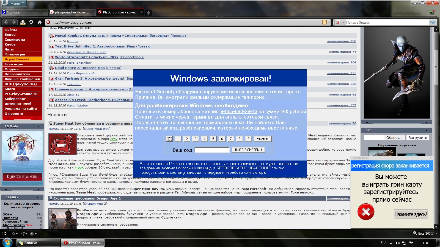Open Форумы in the site menu
This screenshot has width=440, height=247.
(x=22, y=69)
